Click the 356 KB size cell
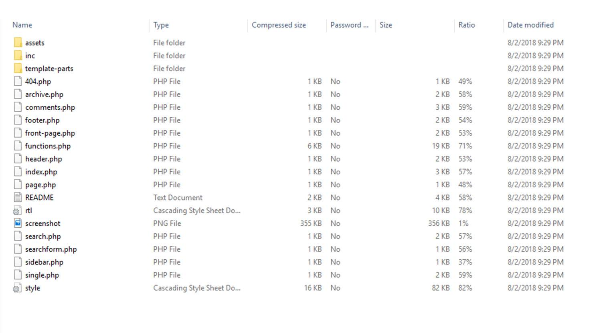 pyautogui.click(x=439, y=223)
